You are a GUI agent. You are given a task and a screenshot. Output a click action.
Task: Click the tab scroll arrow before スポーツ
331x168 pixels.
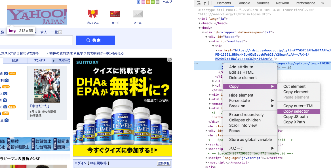[x=54, y=60]
